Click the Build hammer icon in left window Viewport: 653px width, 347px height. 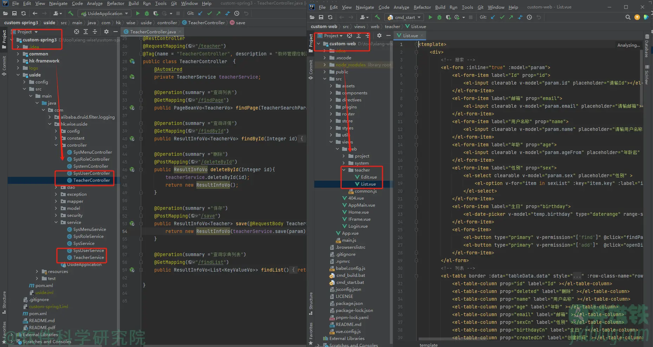pyautogui.click(x=71, y=13)
